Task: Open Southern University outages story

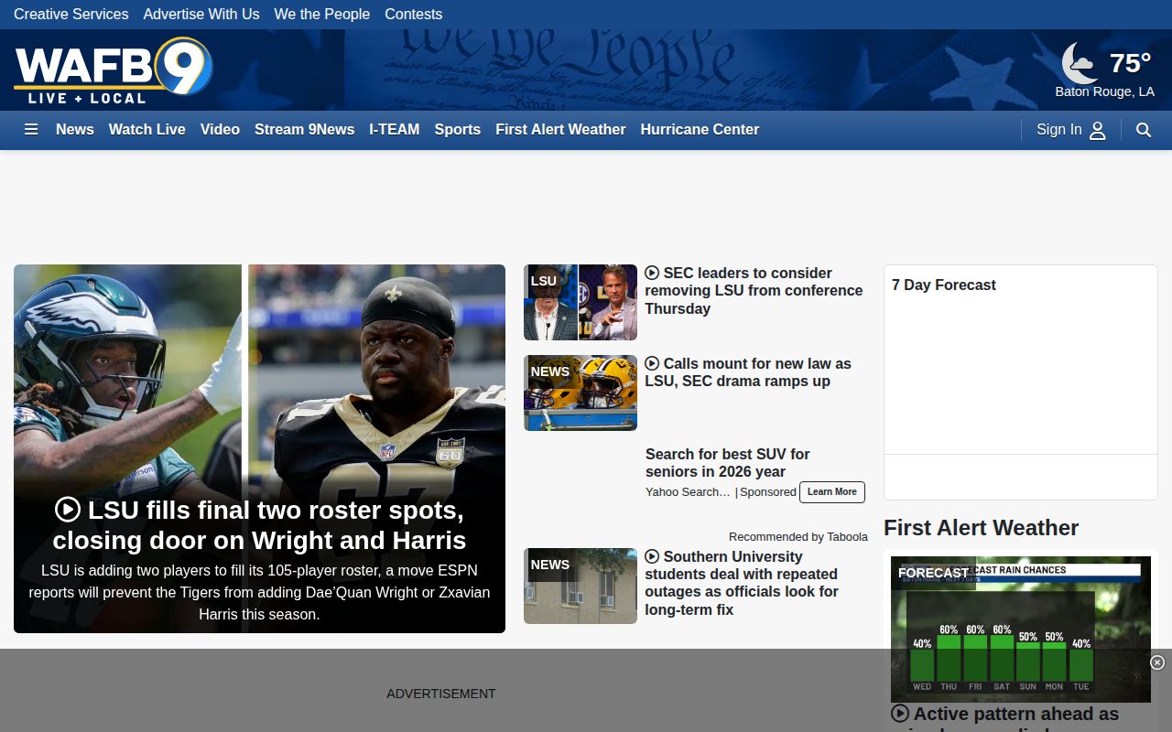Action: pos(742,583)
